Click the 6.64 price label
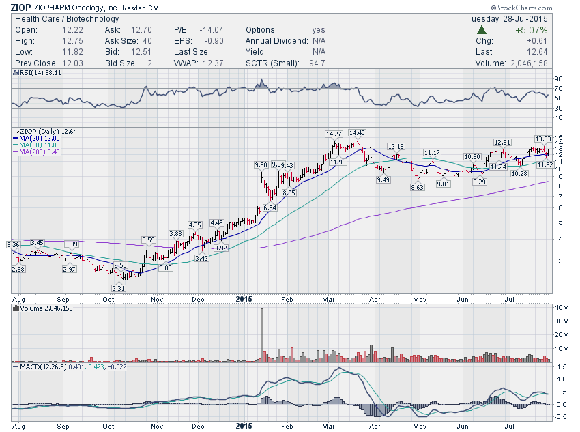Image resolution: width=580 pixels, height=432 pixels. pyautogui.click(x=270, y=208)
